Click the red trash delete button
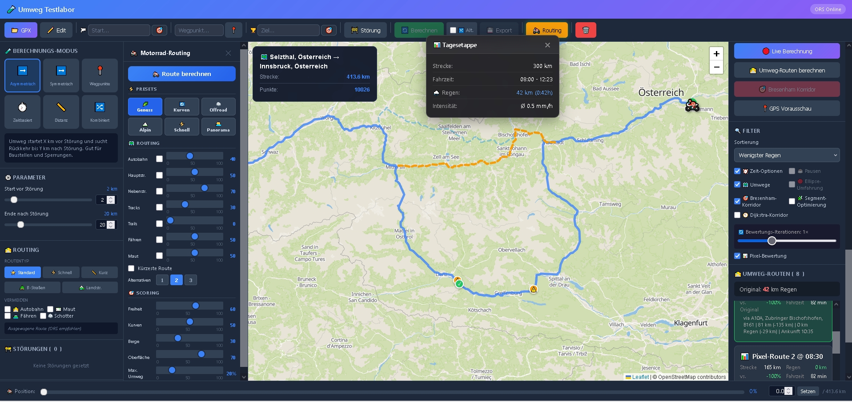The image size is (852, 402). [585, 30]
